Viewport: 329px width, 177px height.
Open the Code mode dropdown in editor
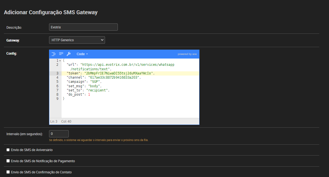[x=82, y=54]
